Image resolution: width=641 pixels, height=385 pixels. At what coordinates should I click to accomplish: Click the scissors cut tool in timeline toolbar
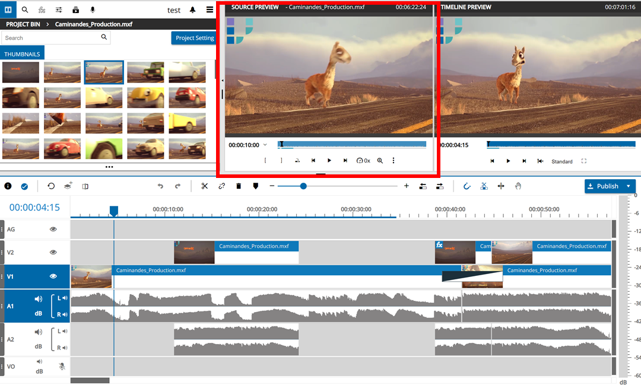tap(205, 186)
